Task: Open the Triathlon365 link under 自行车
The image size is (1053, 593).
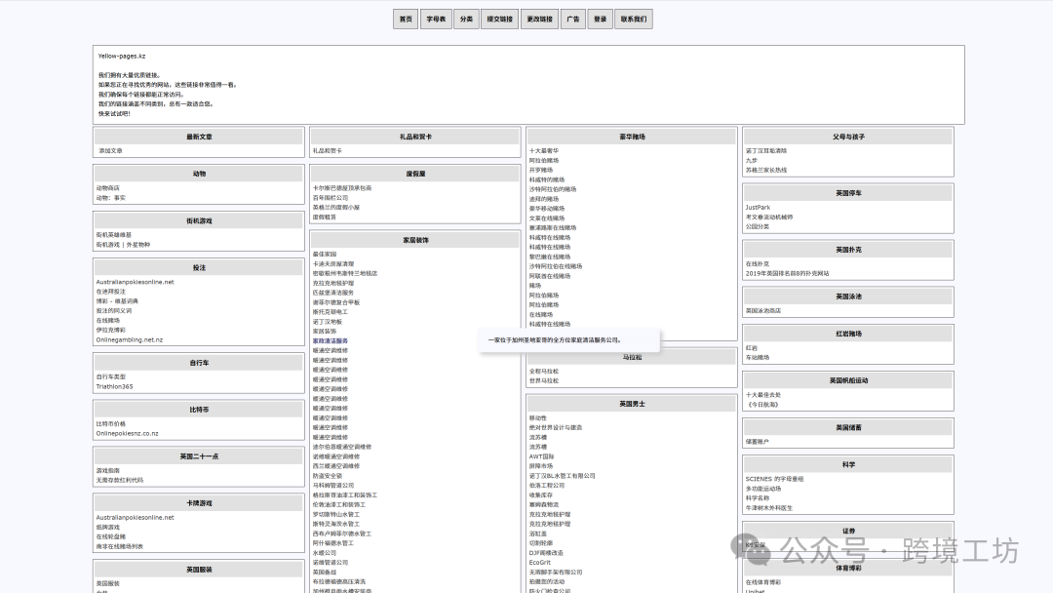Action: point(114,386)
